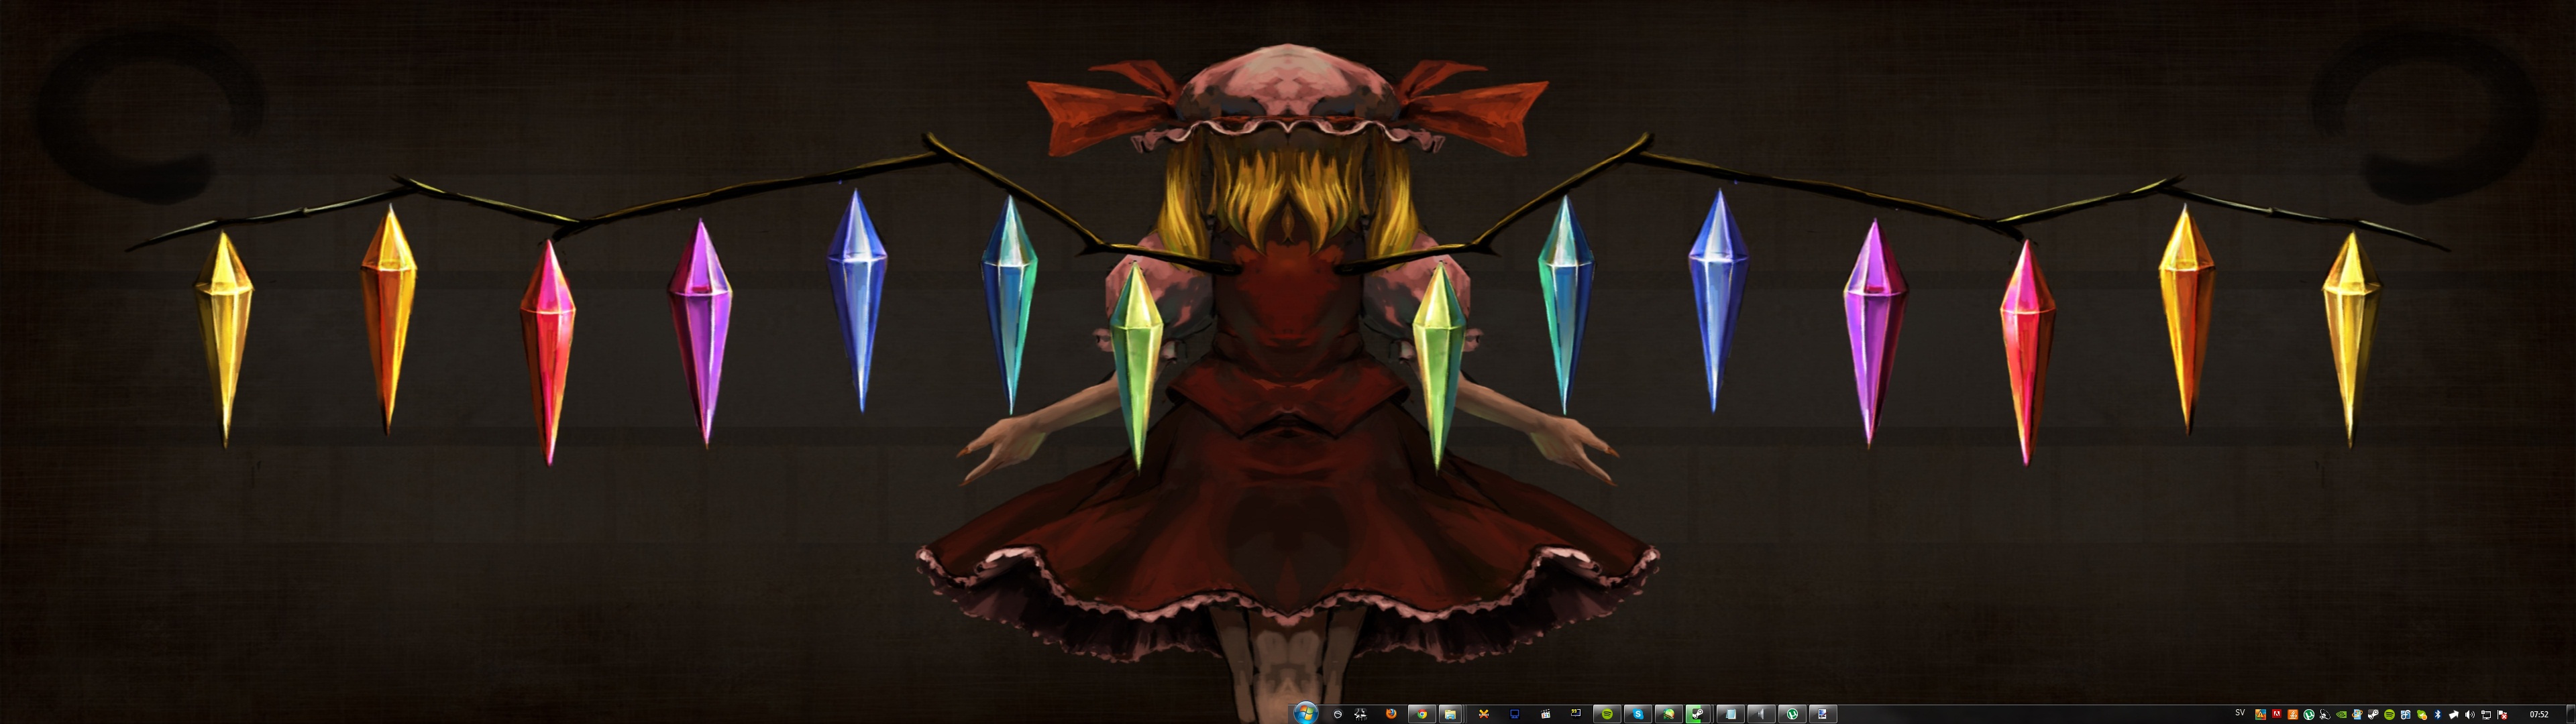Viewport: 2576px width, 724px height.
Task: Open Steam tray icon
Action: tap(2373, 715)
